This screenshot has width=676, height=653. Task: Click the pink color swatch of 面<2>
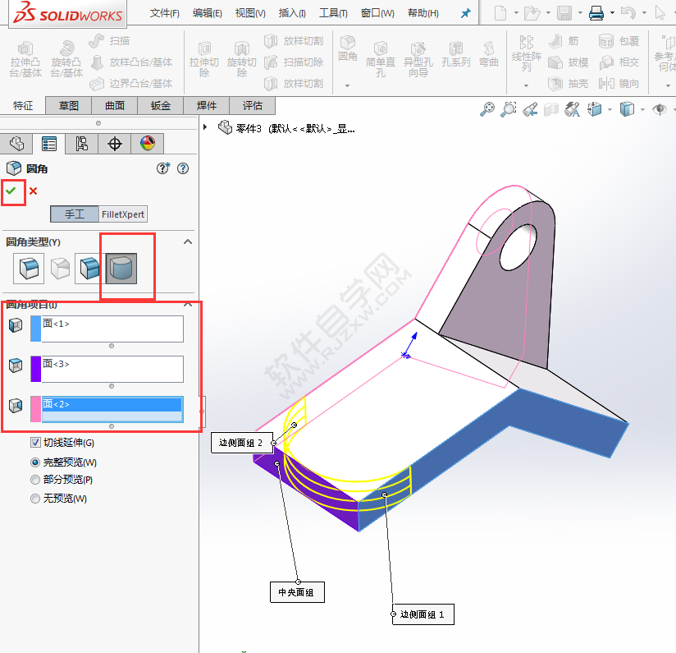36,409
